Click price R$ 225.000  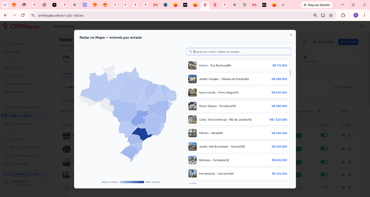pyautogui.click(x=279, y=173)
